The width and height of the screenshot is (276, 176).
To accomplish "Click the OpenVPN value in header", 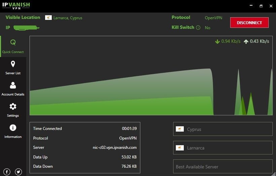I will click(213, 18).
